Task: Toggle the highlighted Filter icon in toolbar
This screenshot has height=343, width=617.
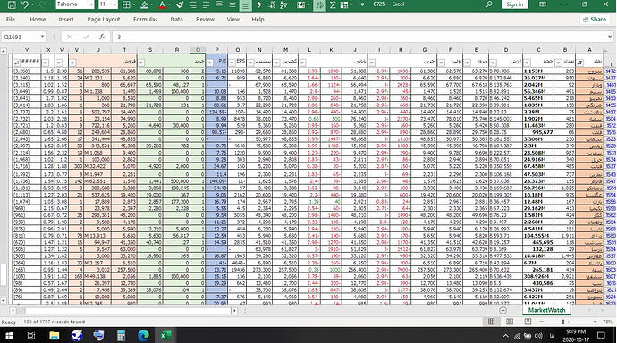Action: tap(319, 4)
